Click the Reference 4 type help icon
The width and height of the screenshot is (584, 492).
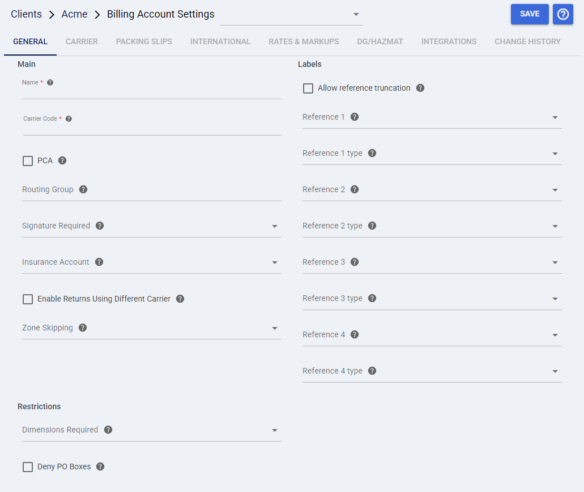[x=372, y=371]
